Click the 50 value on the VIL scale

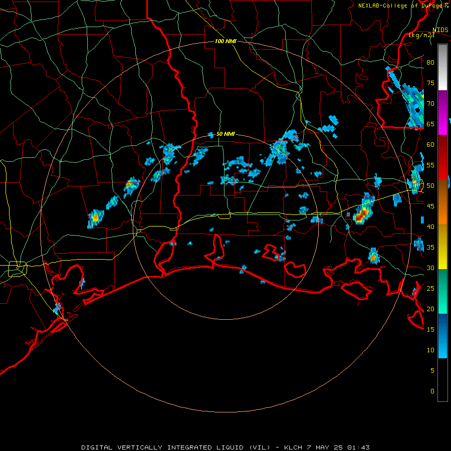pos(430,186)
